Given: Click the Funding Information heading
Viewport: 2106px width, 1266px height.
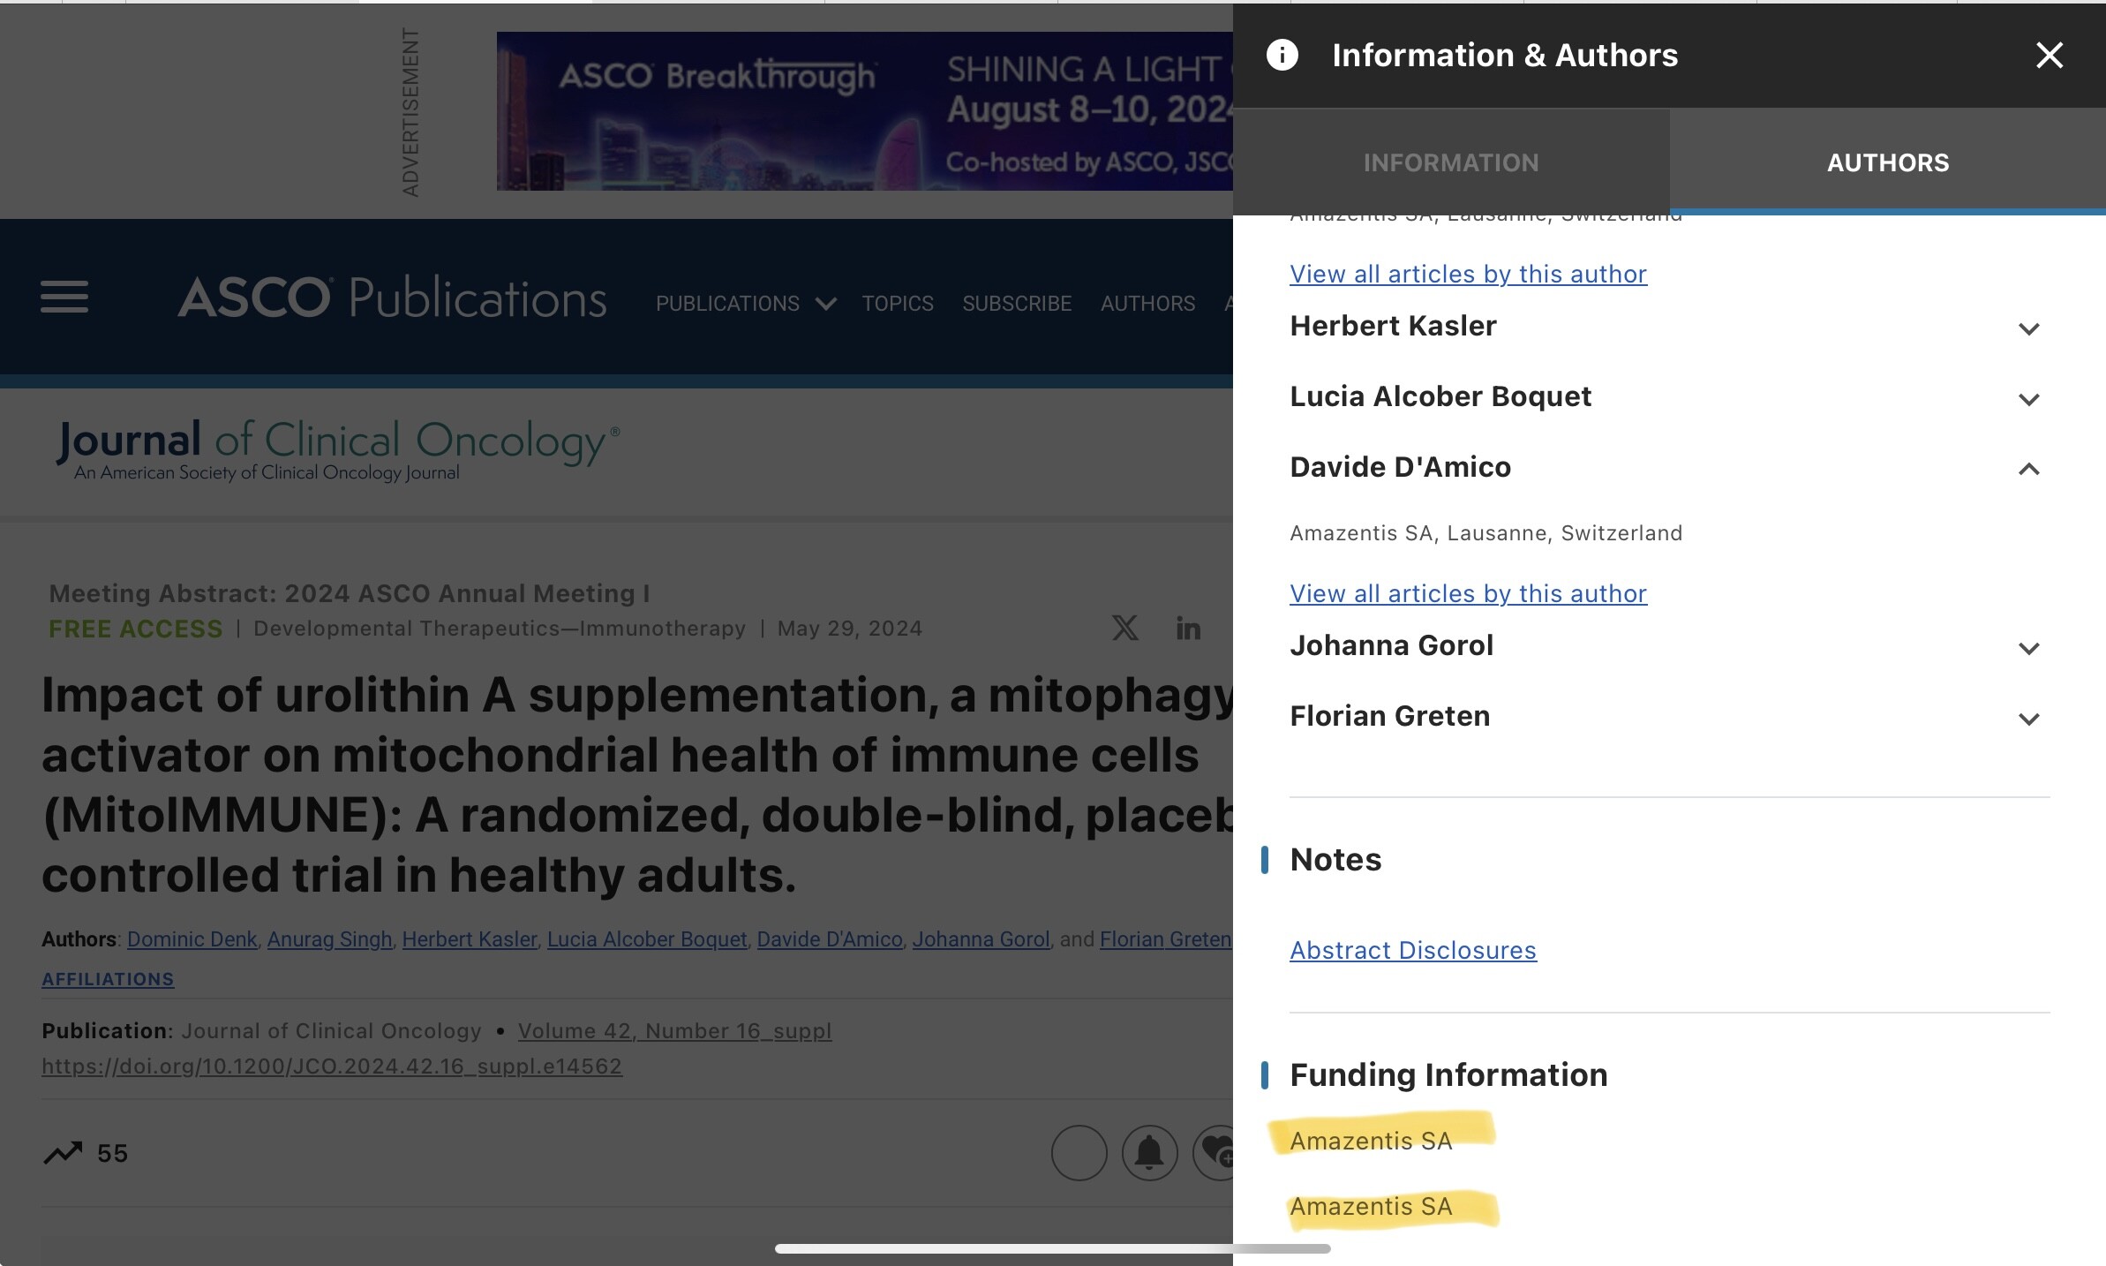Looking at the screenshot, I should (x=1448, y=1074).
